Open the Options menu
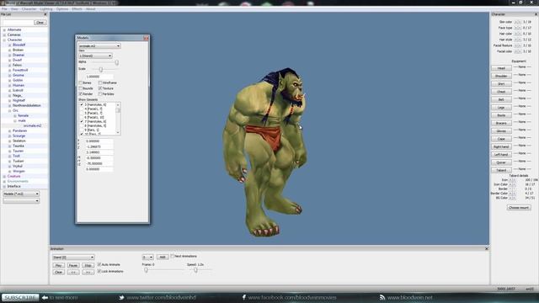 pos(62,9)
